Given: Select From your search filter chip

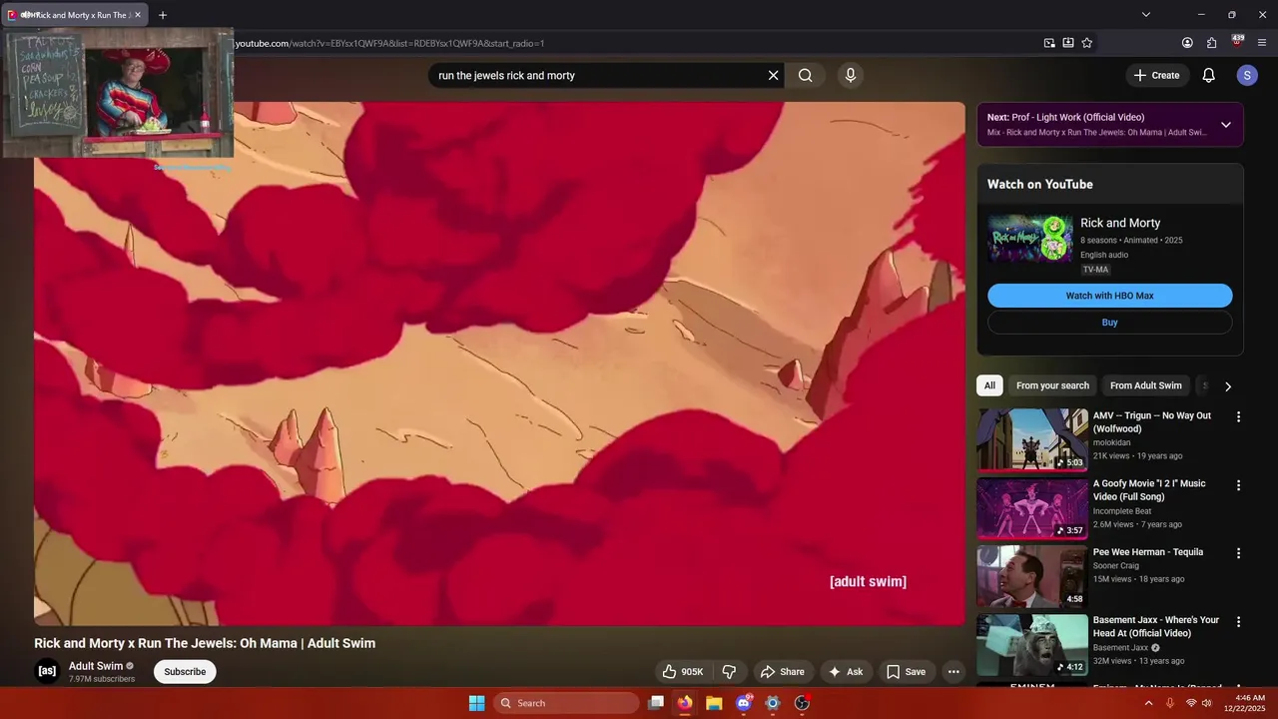Looking at the screenshot, I should (x=1052, y=385).
